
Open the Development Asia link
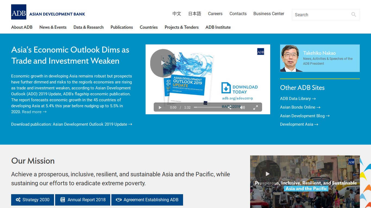pyautogui.click(x=299, y=124)
